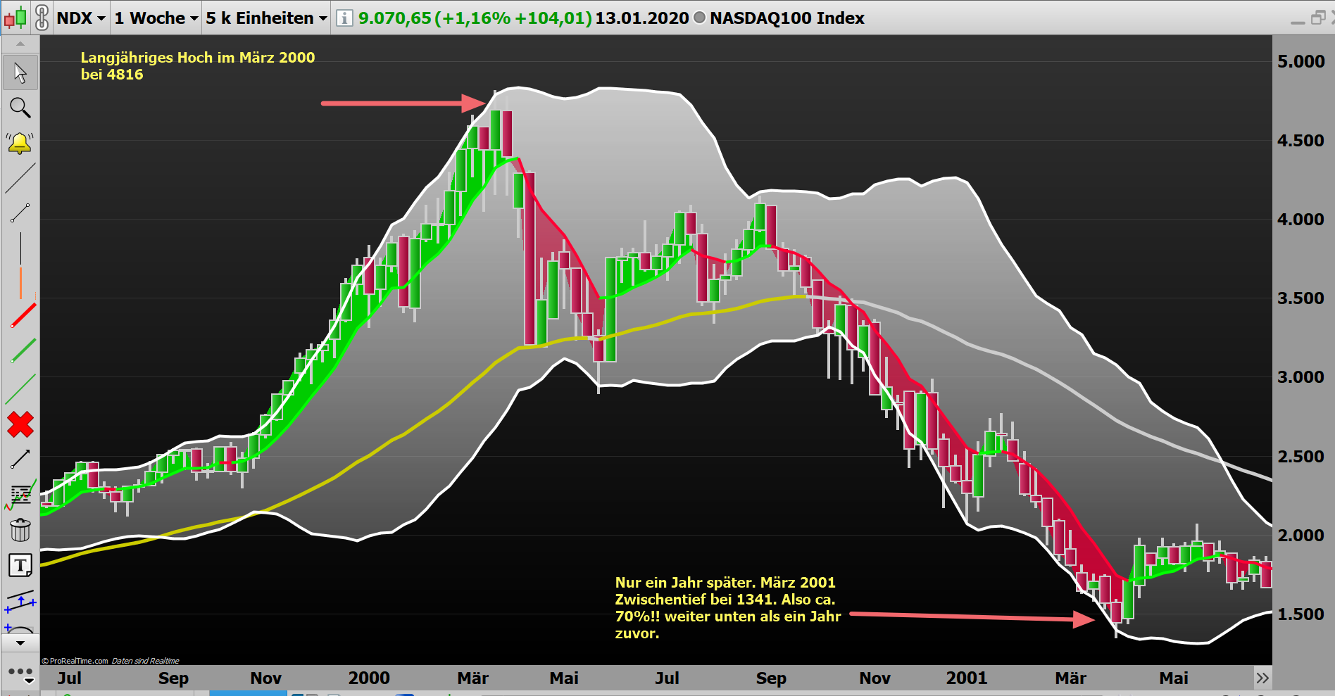Screen dimensions: 1335x696
Task: Open the 5 k Einheiten units dropdown
Action: (x=264, y=18)
